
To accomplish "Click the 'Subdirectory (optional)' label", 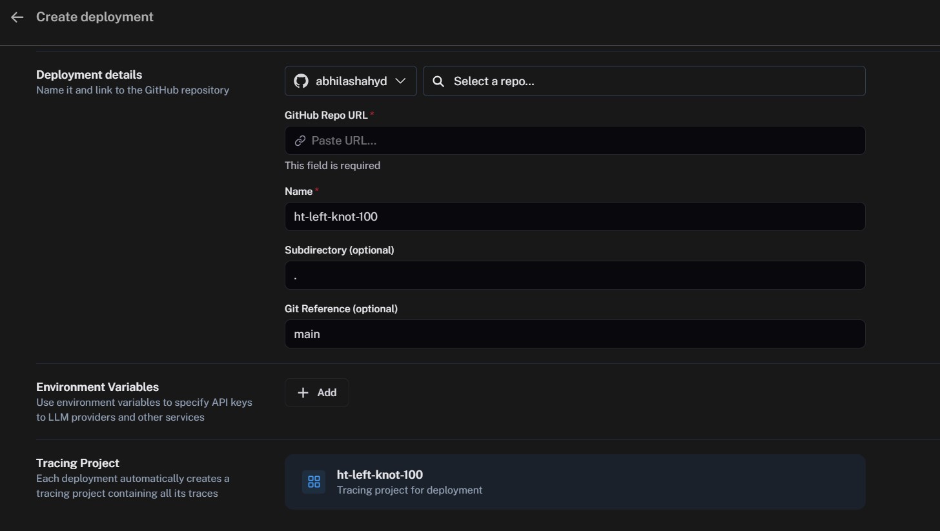I will click(339, 250).
